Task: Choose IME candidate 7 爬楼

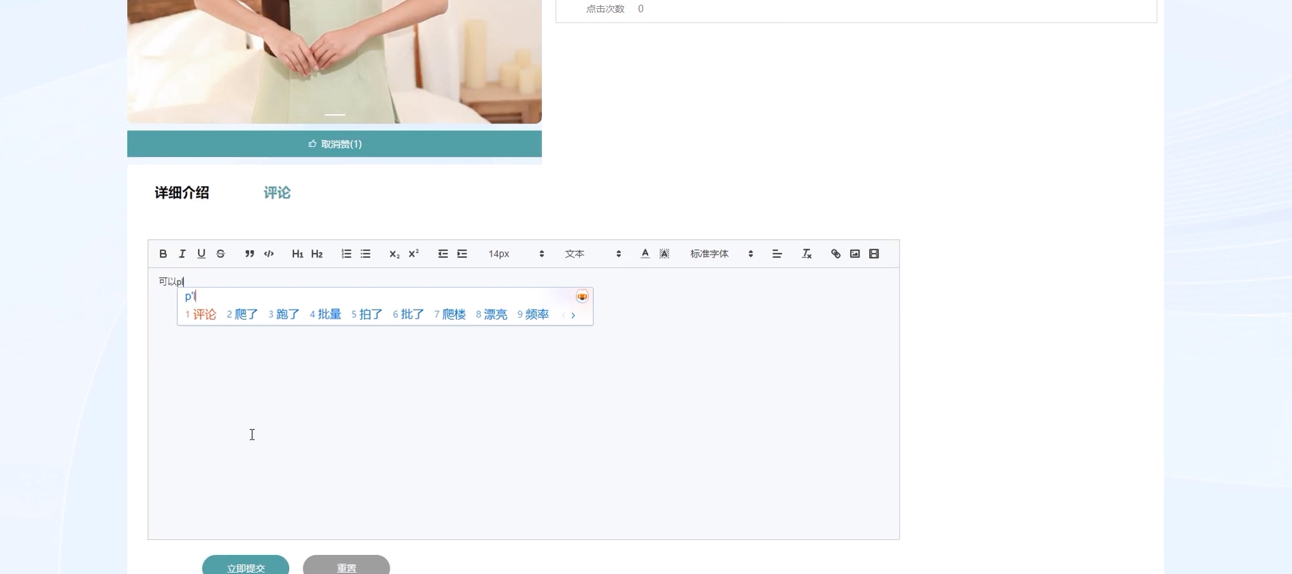Action: 450,315
